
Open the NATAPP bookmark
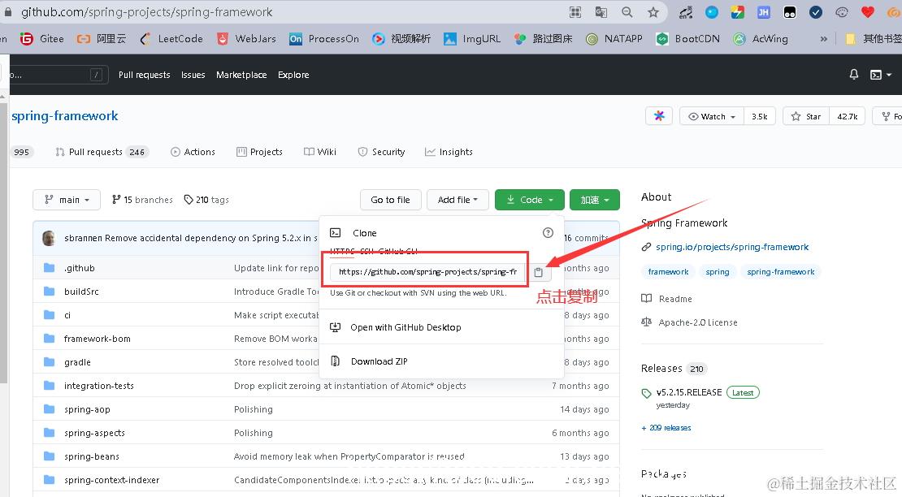tap(614, 38)
